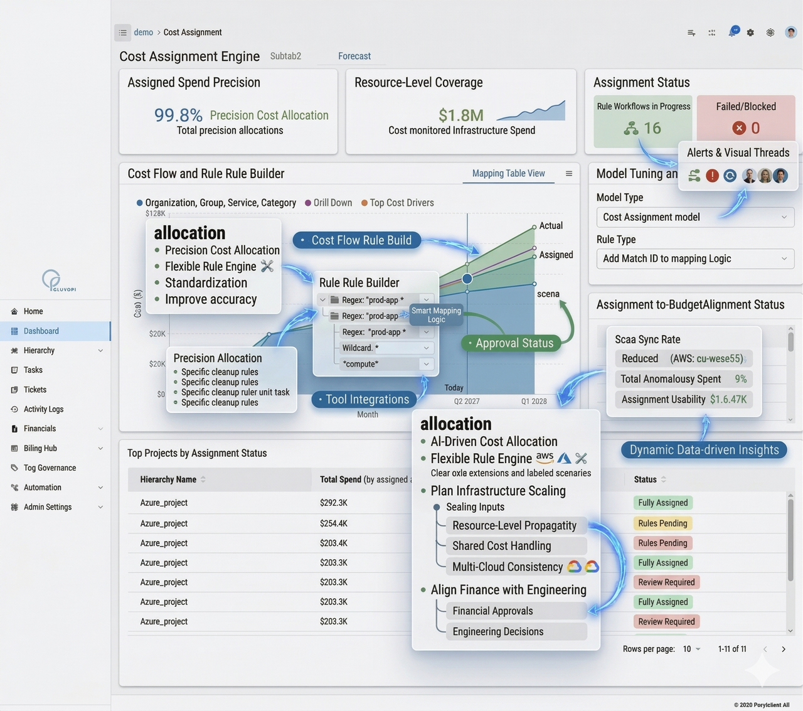Click the Automation icon in sidebar
Screen dimensions: 803x711
coord(14,488)
